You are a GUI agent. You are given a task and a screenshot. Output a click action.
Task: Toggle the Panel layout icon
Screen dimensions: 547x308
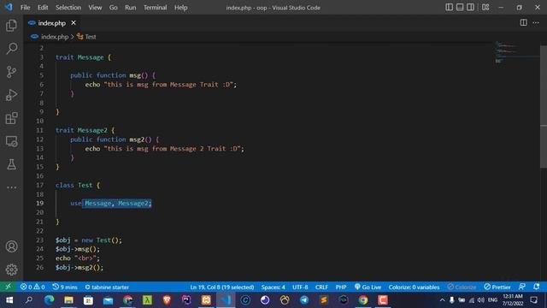pyautogui.click(x=460, y=8)
